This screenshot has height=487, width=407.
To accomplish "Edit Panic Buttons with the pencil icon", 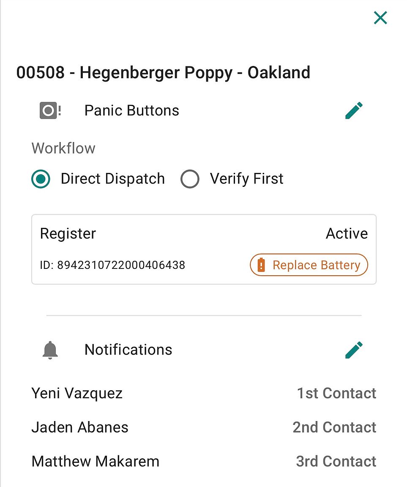I will tap(354, 110).
